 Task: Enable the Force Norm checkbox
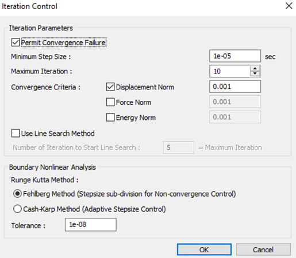point(110,102)
